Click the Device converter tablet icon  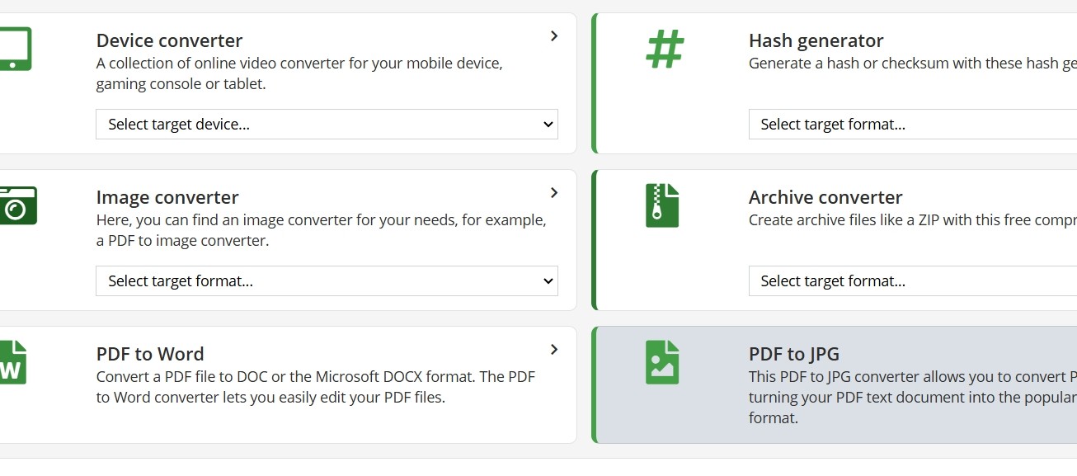pyautogui.click(x=14, y=49)
